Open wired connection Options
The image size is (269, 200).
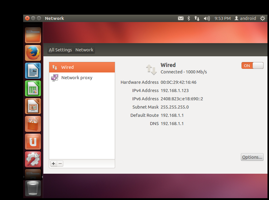252,157
